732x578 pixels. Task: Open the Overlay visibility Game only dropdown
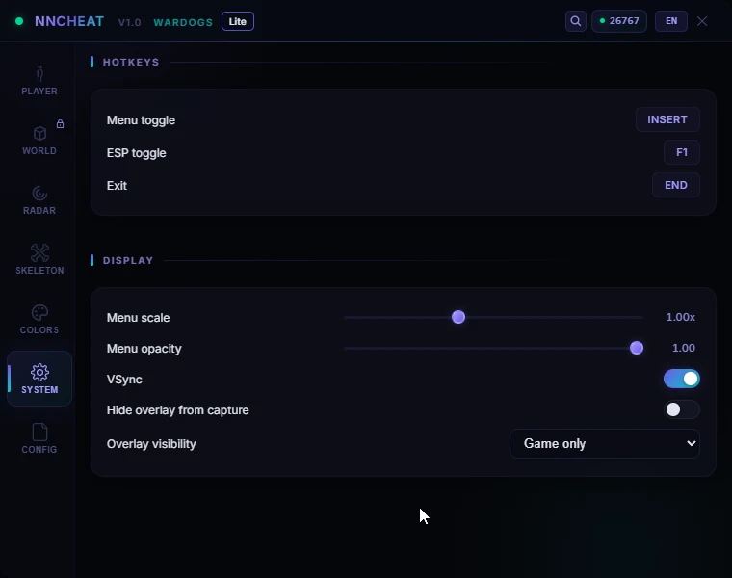[605, 443]
